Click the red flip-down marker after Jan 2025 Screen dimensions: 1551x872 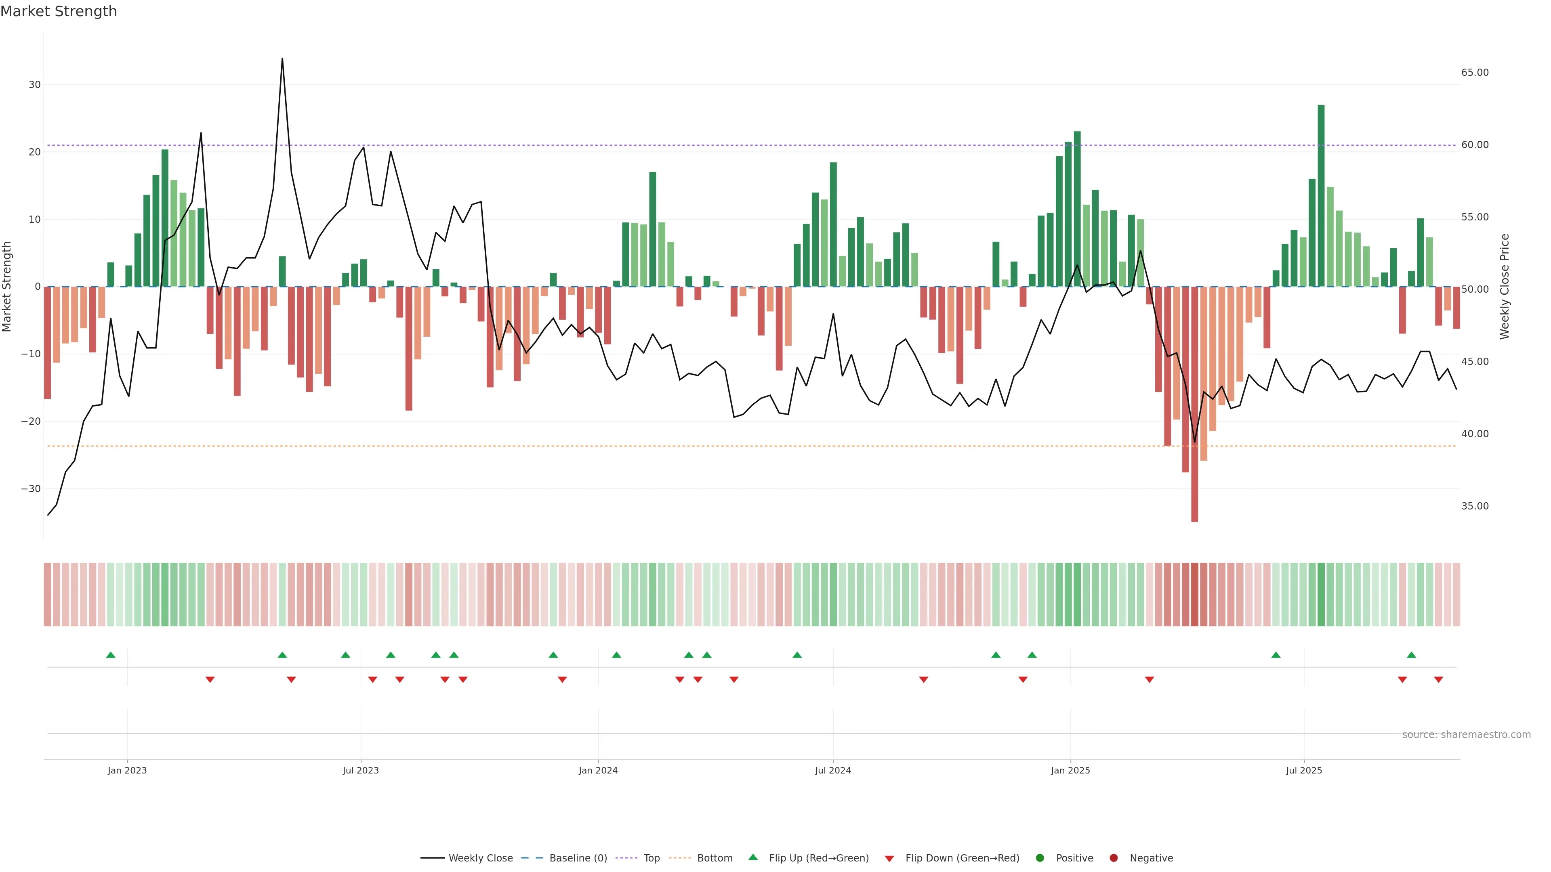[x=1150, y=679]
